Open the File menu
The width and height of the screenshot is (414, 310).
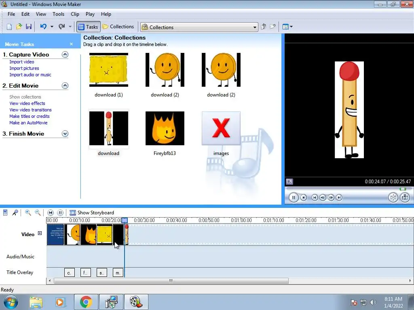(x=11, y=14)
